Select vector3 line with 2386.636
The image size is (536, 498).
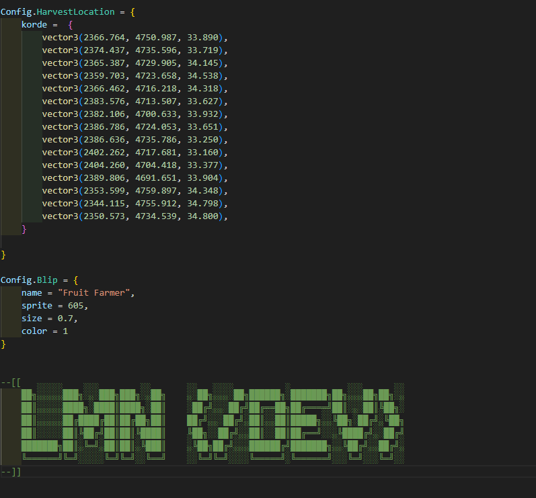[135, 140]
